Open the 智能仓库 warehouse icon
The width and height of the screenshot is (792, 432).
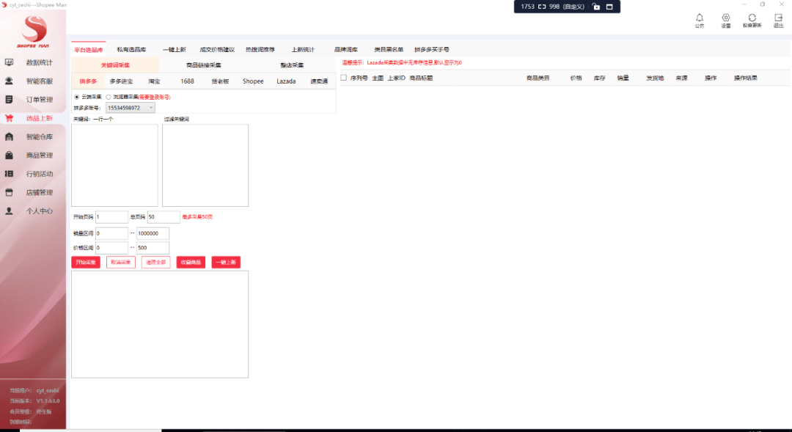pos(9,137)
